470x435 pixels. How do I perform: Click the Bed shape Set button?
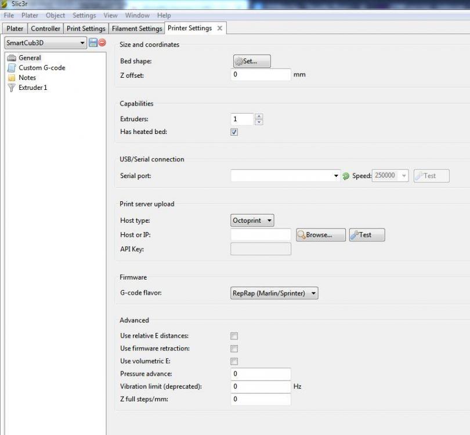(252, 61)
